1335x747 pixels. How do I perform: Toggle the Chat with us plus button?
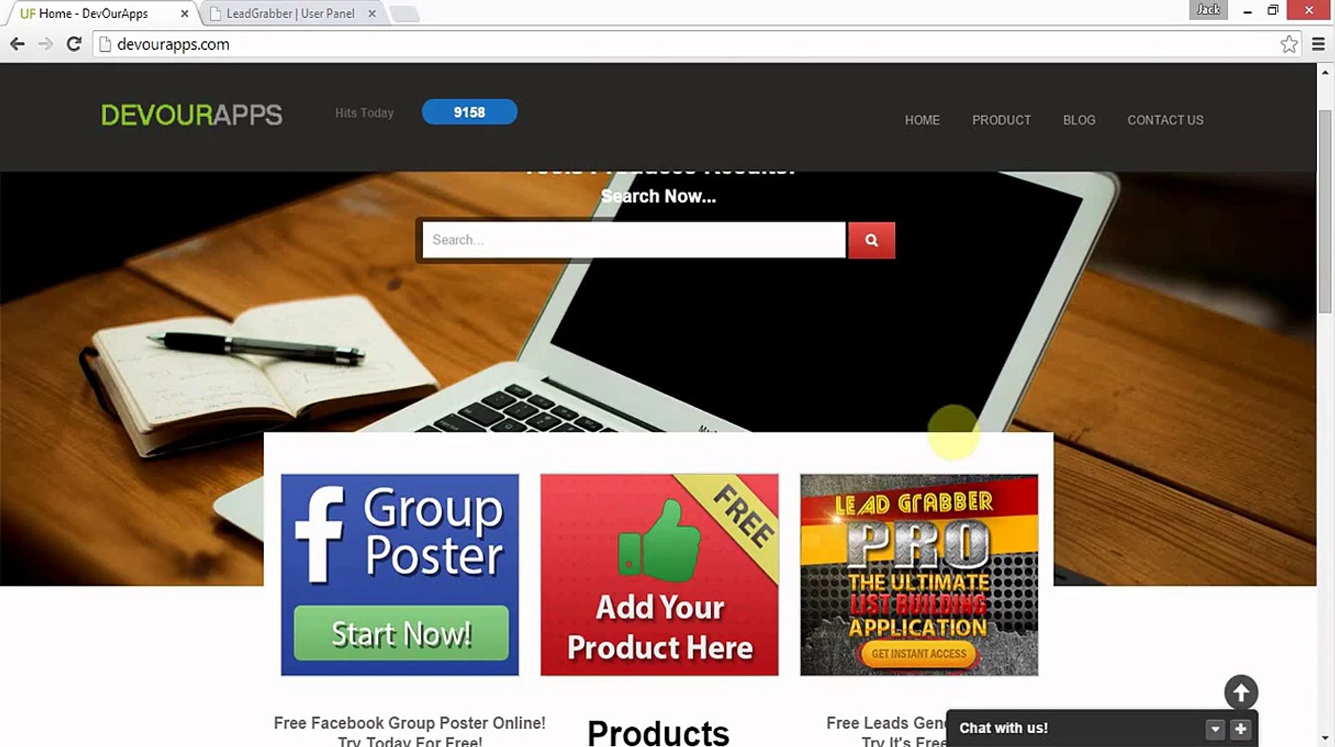[1240, 728]
